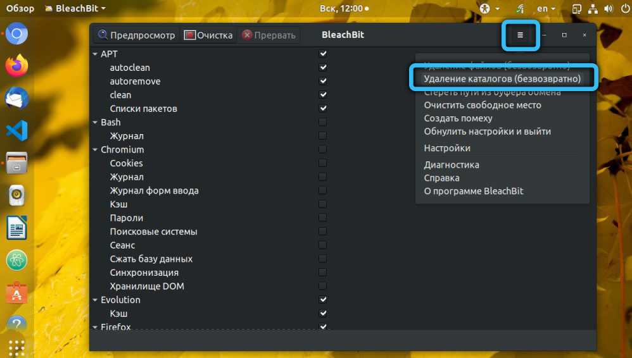The image size is (632, 358).
Task: Click the display tray icon in top bar
Action: (576, 8)
